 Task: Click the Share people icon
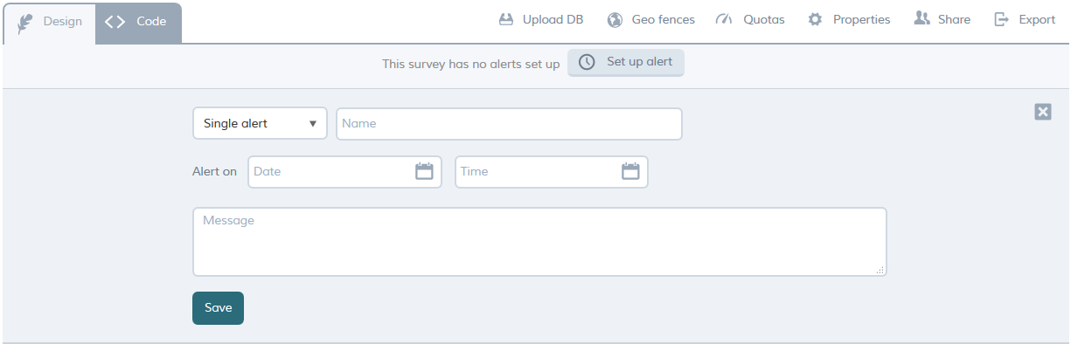click(921, 18)
